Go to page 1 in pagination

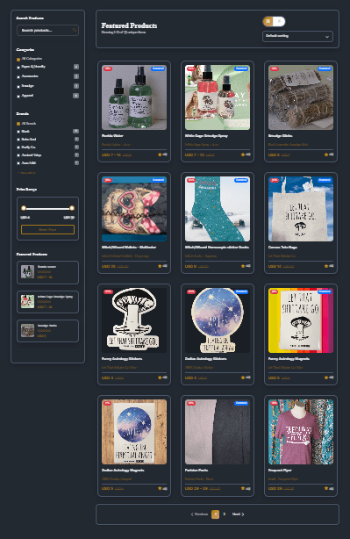pyautogui.click(x=216, y=514)
